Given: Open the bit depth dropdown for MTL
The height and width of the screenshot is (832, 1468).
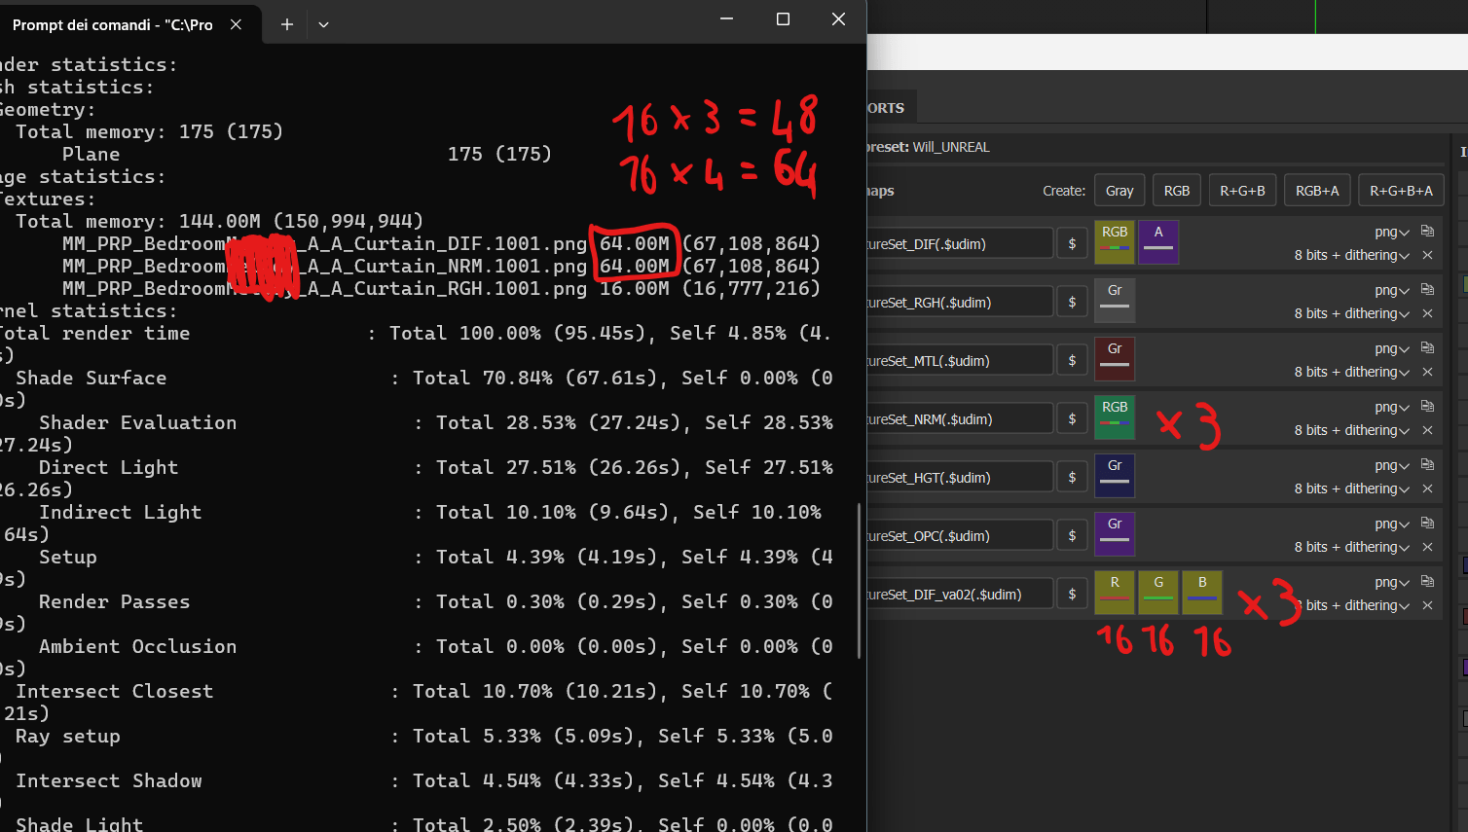Looking at the screenshot, I should 1352,372.
